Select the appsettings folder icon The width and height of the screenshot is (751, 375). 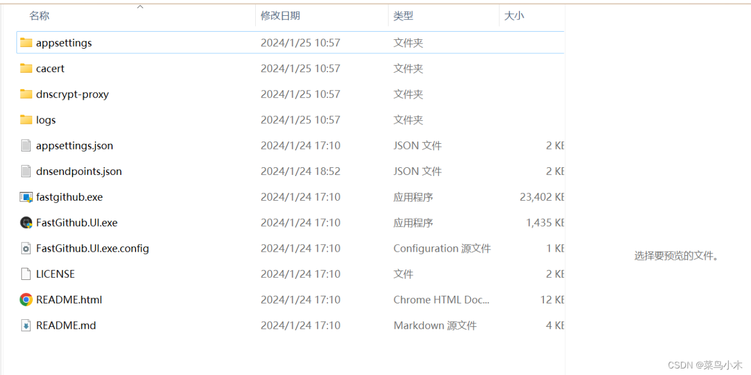click(26, 42)
